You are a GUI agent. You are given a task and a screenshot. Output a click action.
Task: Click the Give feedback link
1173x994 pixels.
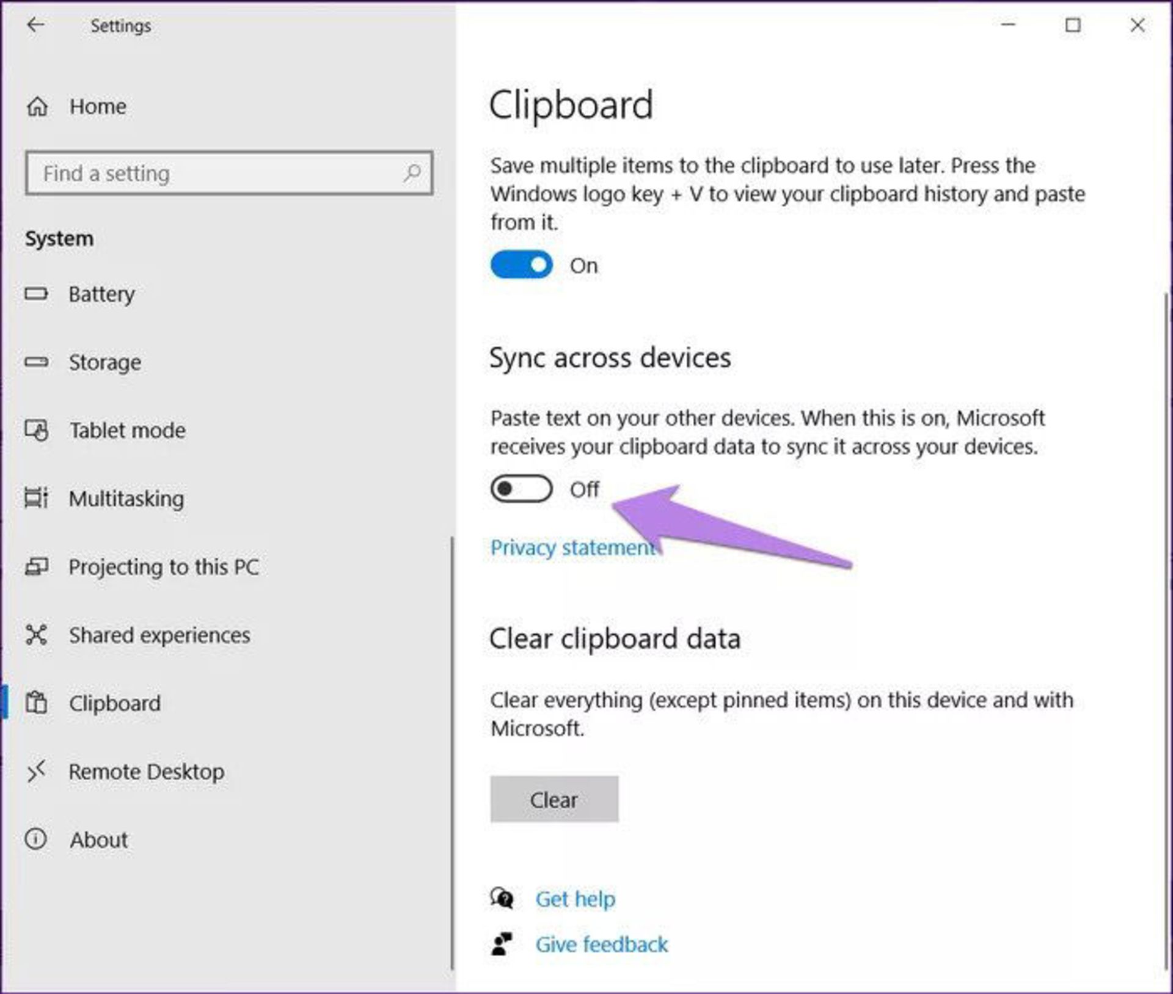pos(601,945)
